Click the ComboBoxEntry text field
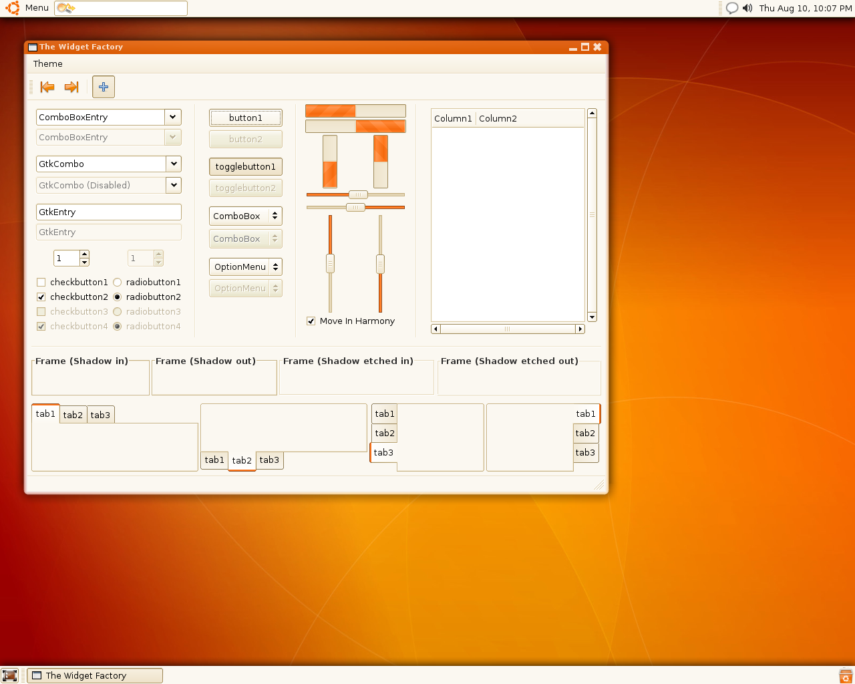Screen dimensions: 855x684 tap(100, 117)
